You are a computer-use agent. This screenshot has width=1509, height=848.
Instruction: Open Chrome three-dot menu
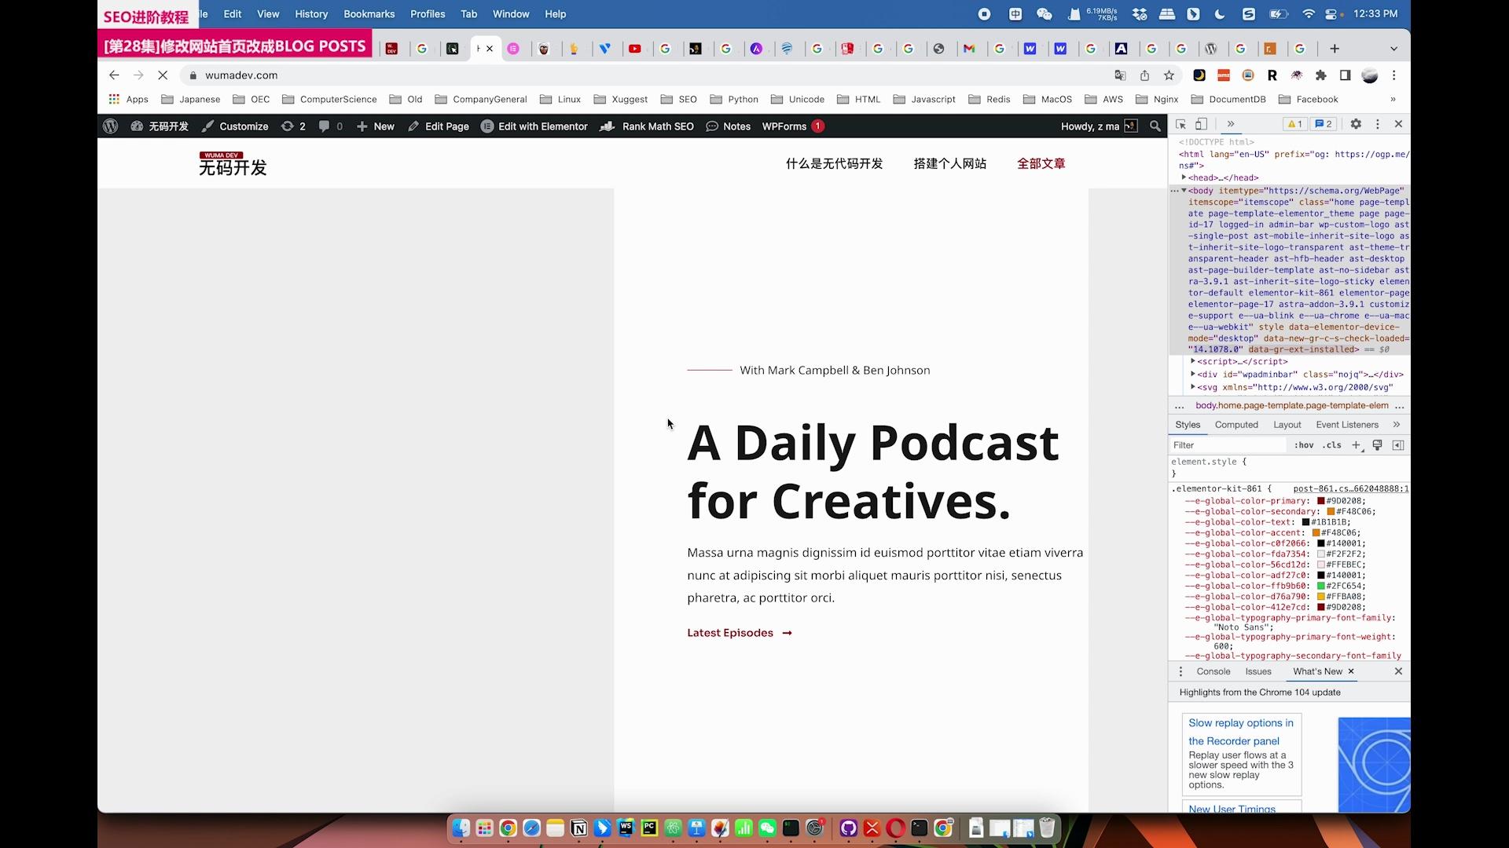click(1394, 75)
